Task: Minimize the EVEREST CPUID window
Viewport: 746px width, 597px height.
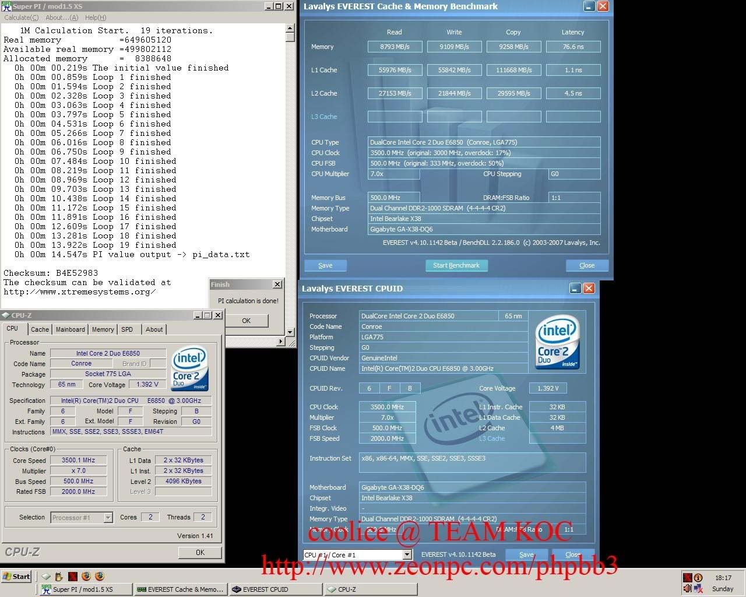Action: (575, 289)
